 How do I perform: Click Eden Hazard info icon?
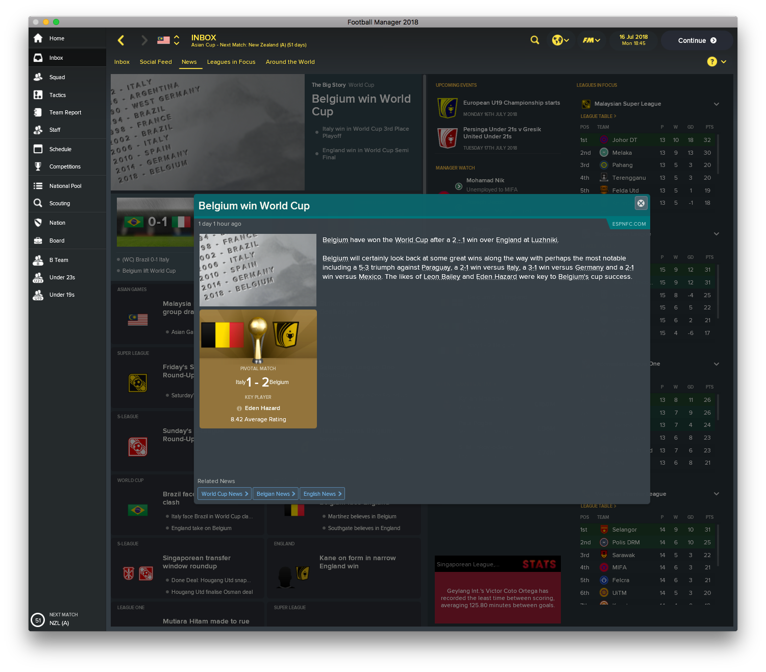(x=239, y=409)
